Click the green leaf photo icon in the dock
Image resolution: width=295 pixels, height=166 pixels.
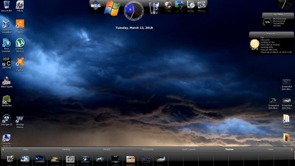(190, 5)
